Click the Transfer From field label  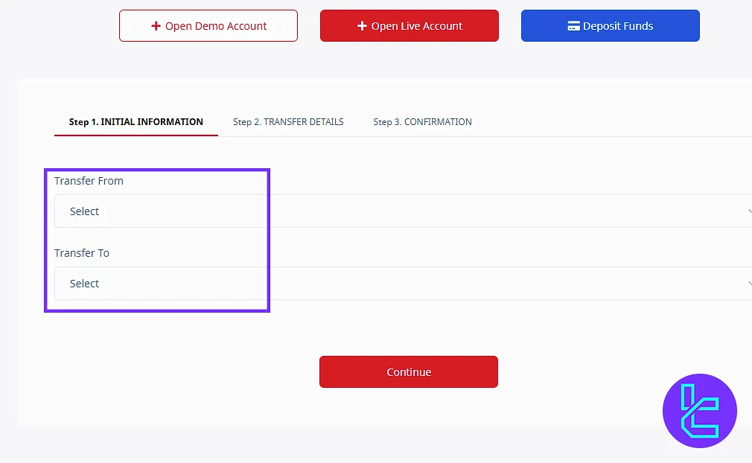coord(89,181)
